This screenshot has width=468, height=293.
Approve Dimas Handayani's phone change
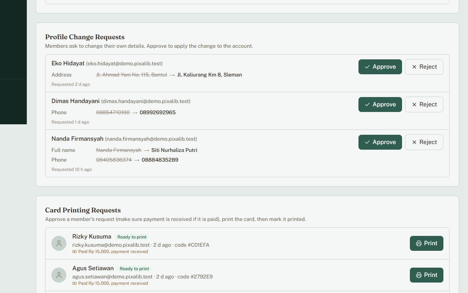(x=380, y=105)
